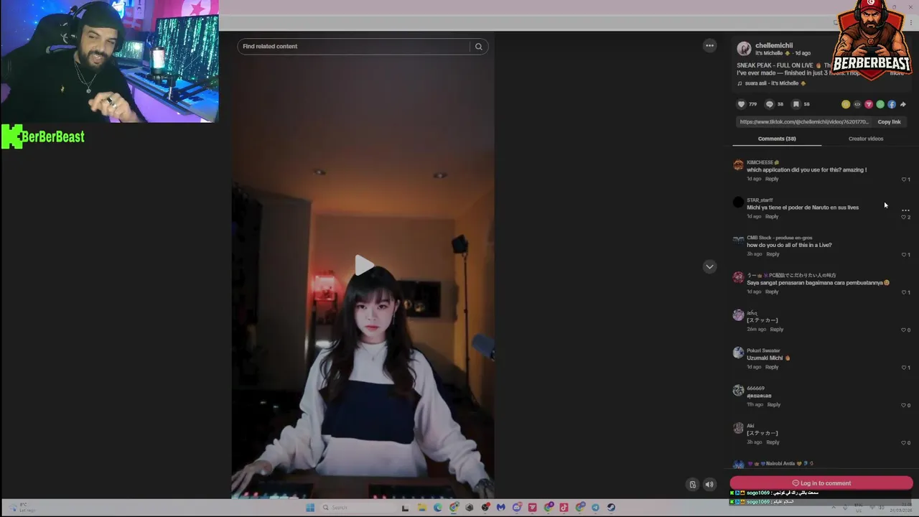
Task: Like Pokari Sweater's 'Uzumaki Michi' comment
Action: click(x=905, y=368)
